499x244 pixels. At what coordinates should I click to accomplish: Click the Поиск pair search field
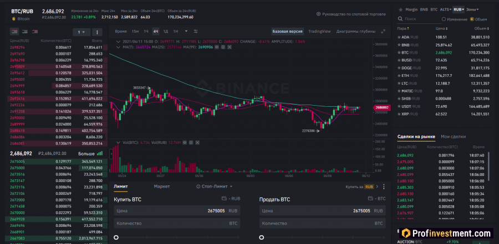(420, 19)
